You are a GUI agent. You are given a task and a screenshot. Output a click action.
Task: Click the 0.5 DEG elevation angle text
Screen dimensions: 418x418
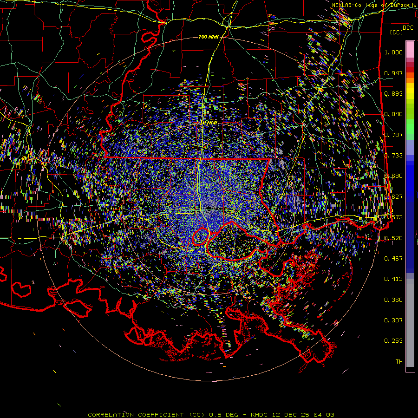click(225, 415)
